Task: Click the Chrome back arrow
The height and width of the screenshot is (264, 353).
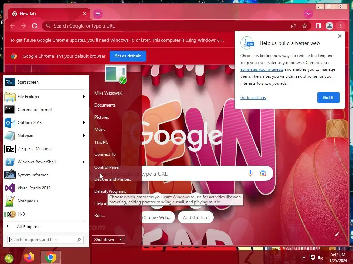Action: pyautogui.click(x=12, y=26)
